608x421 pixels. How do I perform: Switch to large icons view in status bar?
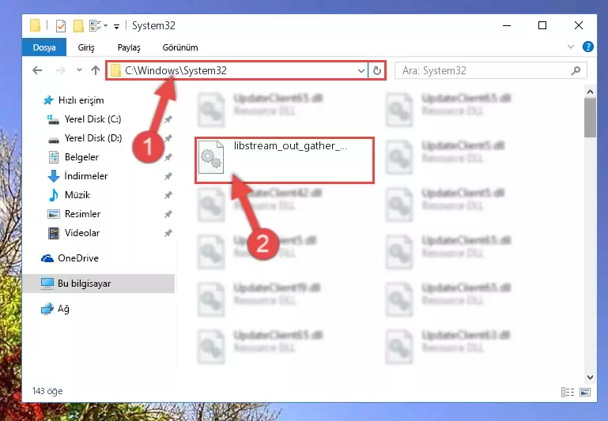[585, 392]
